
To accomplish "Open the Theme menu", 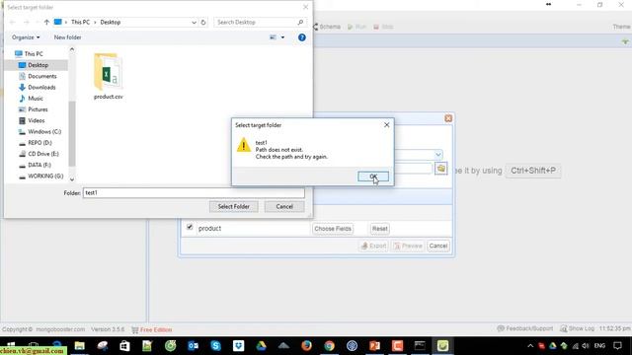I will pyautogui.click(x=621, y=27).
